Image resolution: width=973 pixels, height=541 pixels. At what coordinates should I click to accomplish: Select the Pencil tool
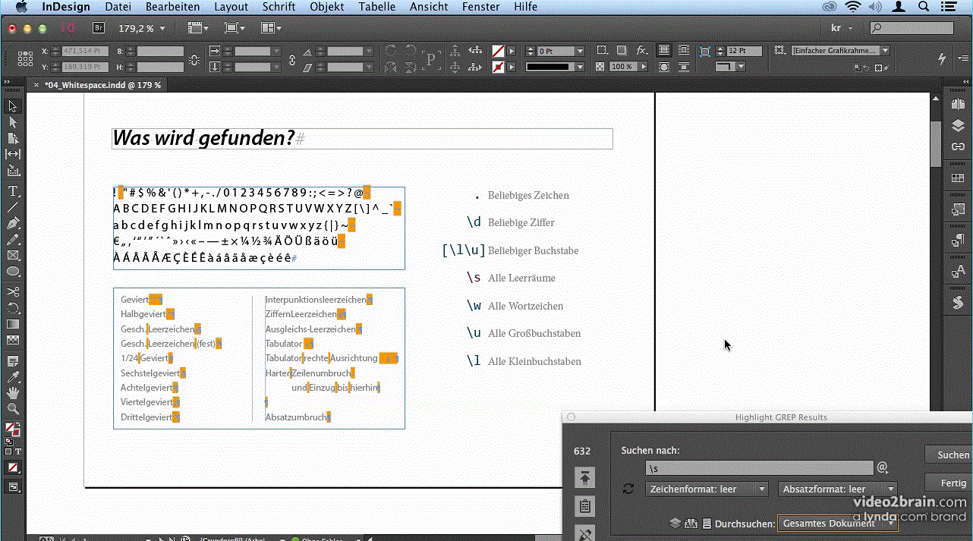(13, 239)
